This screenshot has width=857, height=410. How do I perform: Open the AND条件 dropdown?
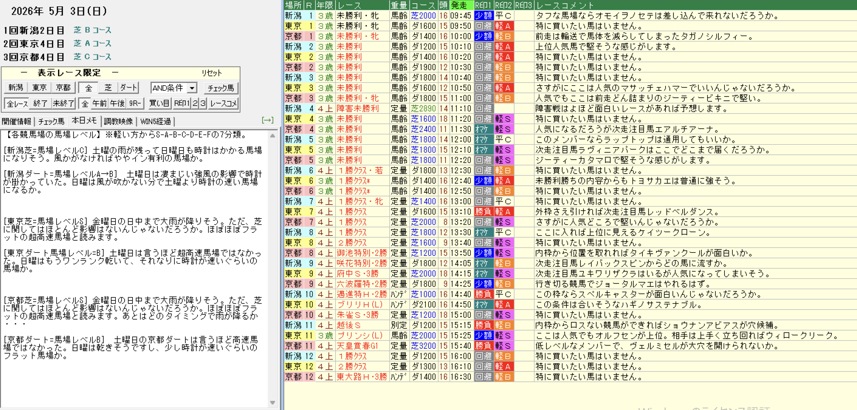(174, 88)
